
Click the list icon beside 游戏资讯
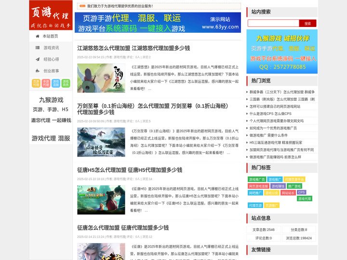coord(38,48)
